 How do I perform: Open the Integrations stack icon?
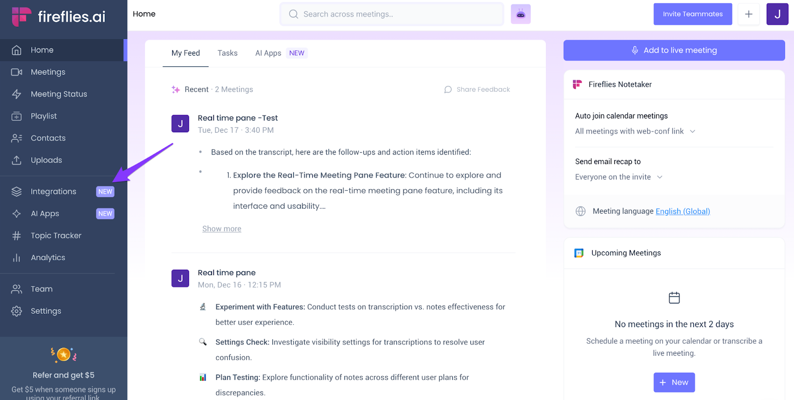tap(16, 192)
